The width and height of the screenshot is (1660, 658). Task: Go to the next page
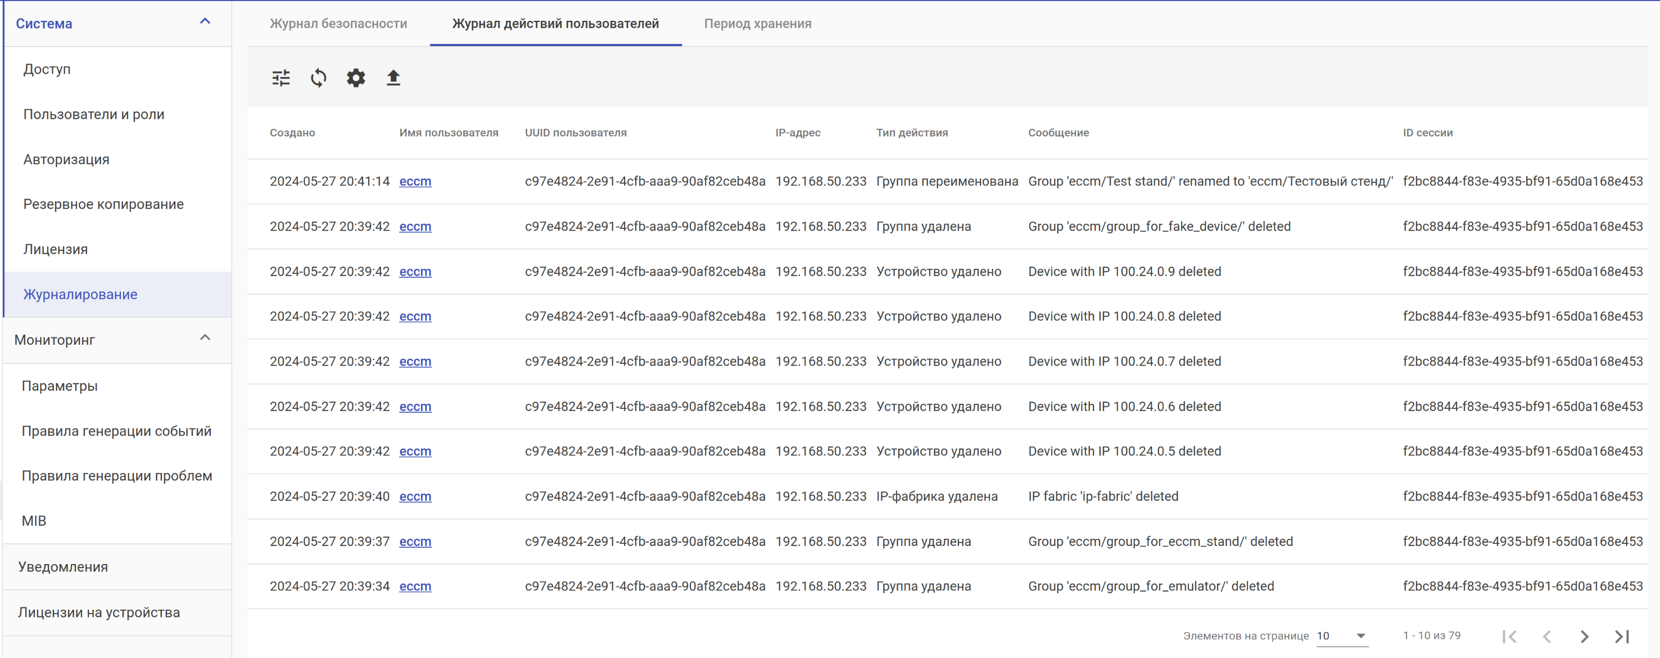[x=1585, y=636]
